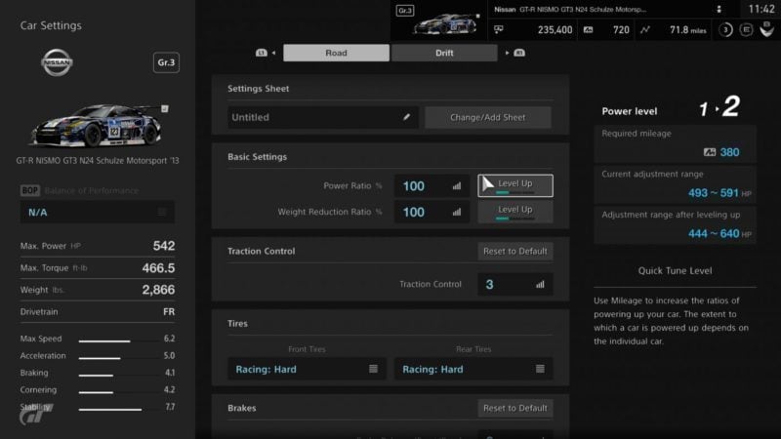Screen dimensions: 781x439
Task: Click the Rear Tires list menu icon
Action: pos(540,369)
